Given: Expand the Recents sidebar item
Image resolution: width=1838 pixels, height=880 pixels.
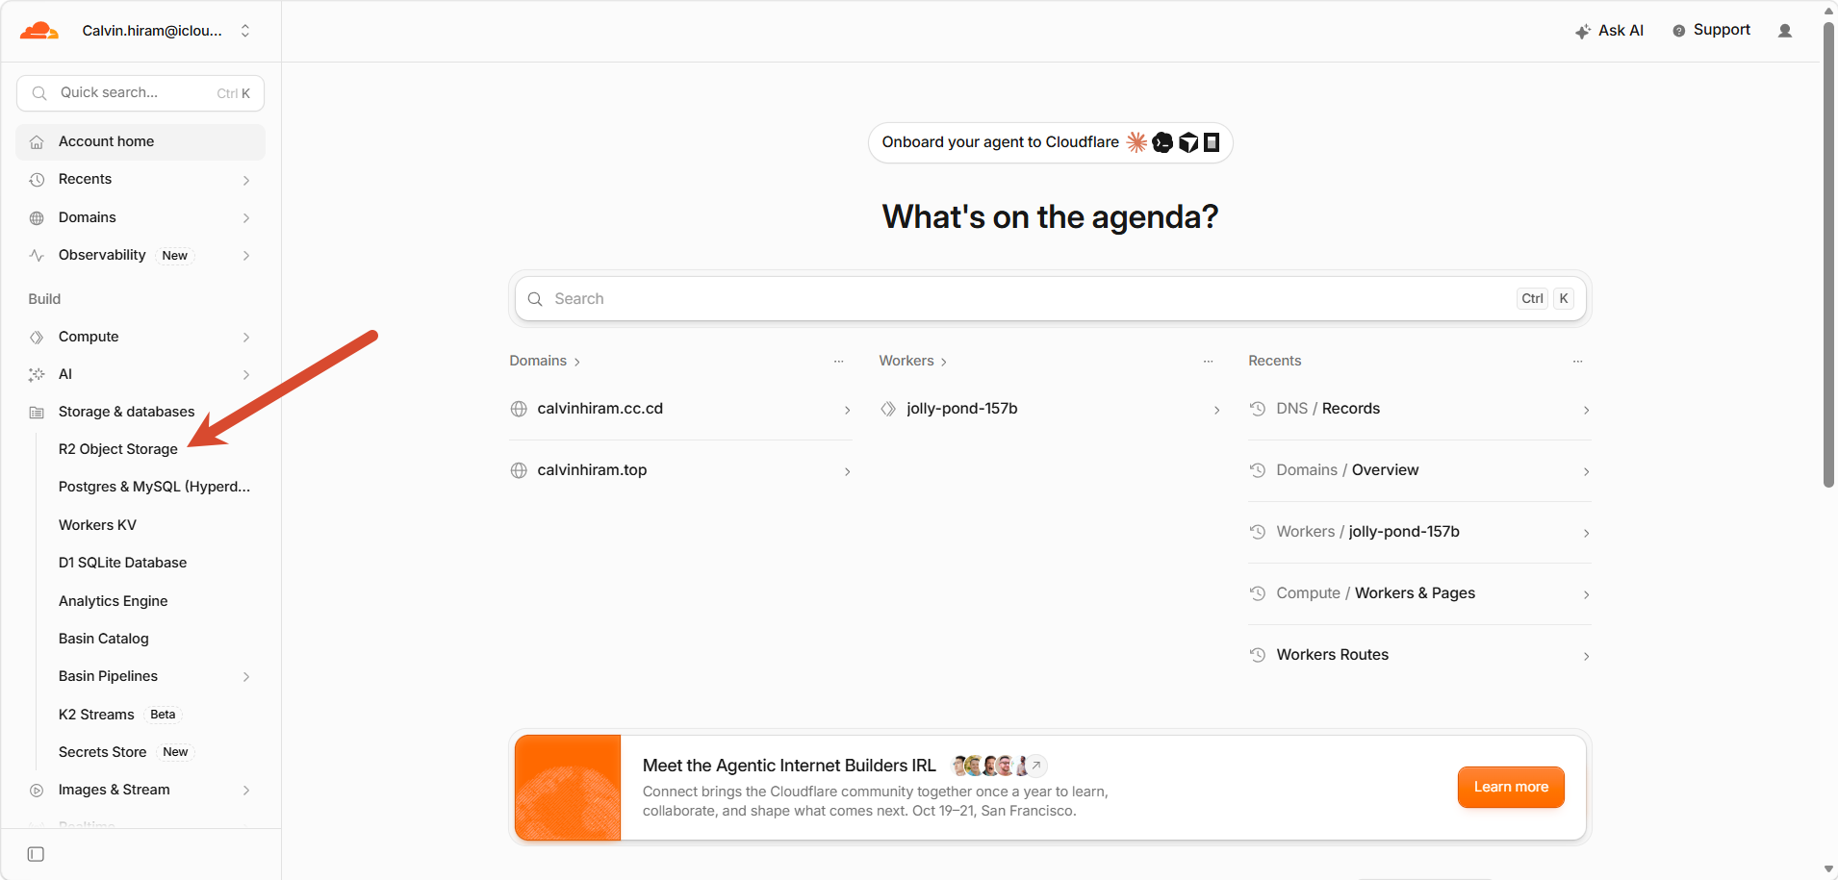Looking at the screenshot, I should 140,180.
